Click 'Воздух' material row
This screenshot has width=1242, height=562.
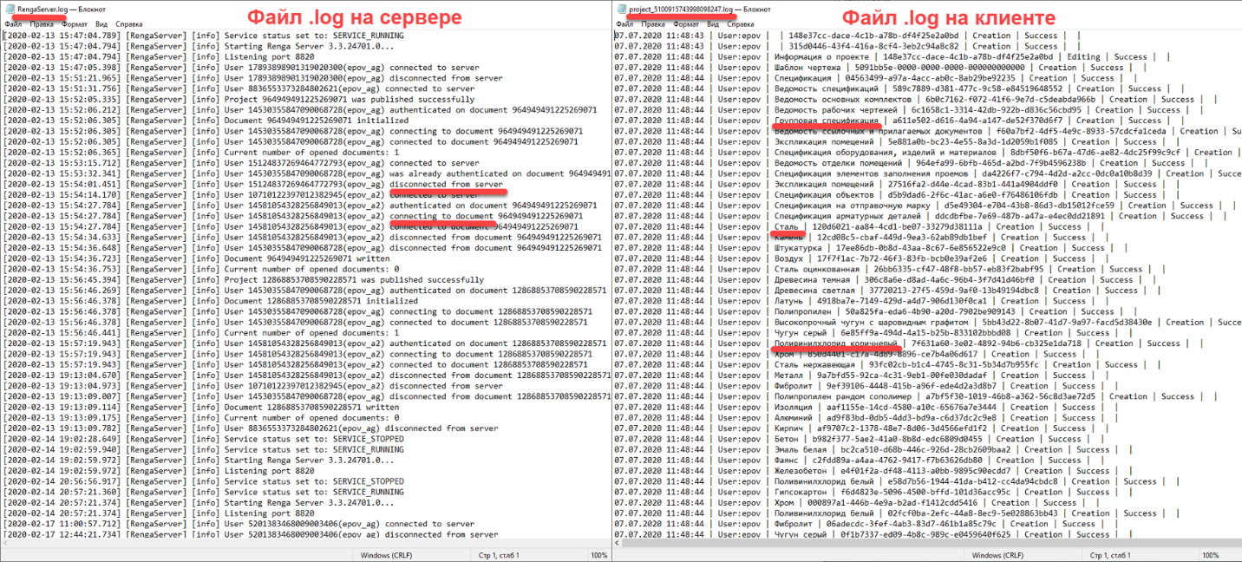[860, 258]
